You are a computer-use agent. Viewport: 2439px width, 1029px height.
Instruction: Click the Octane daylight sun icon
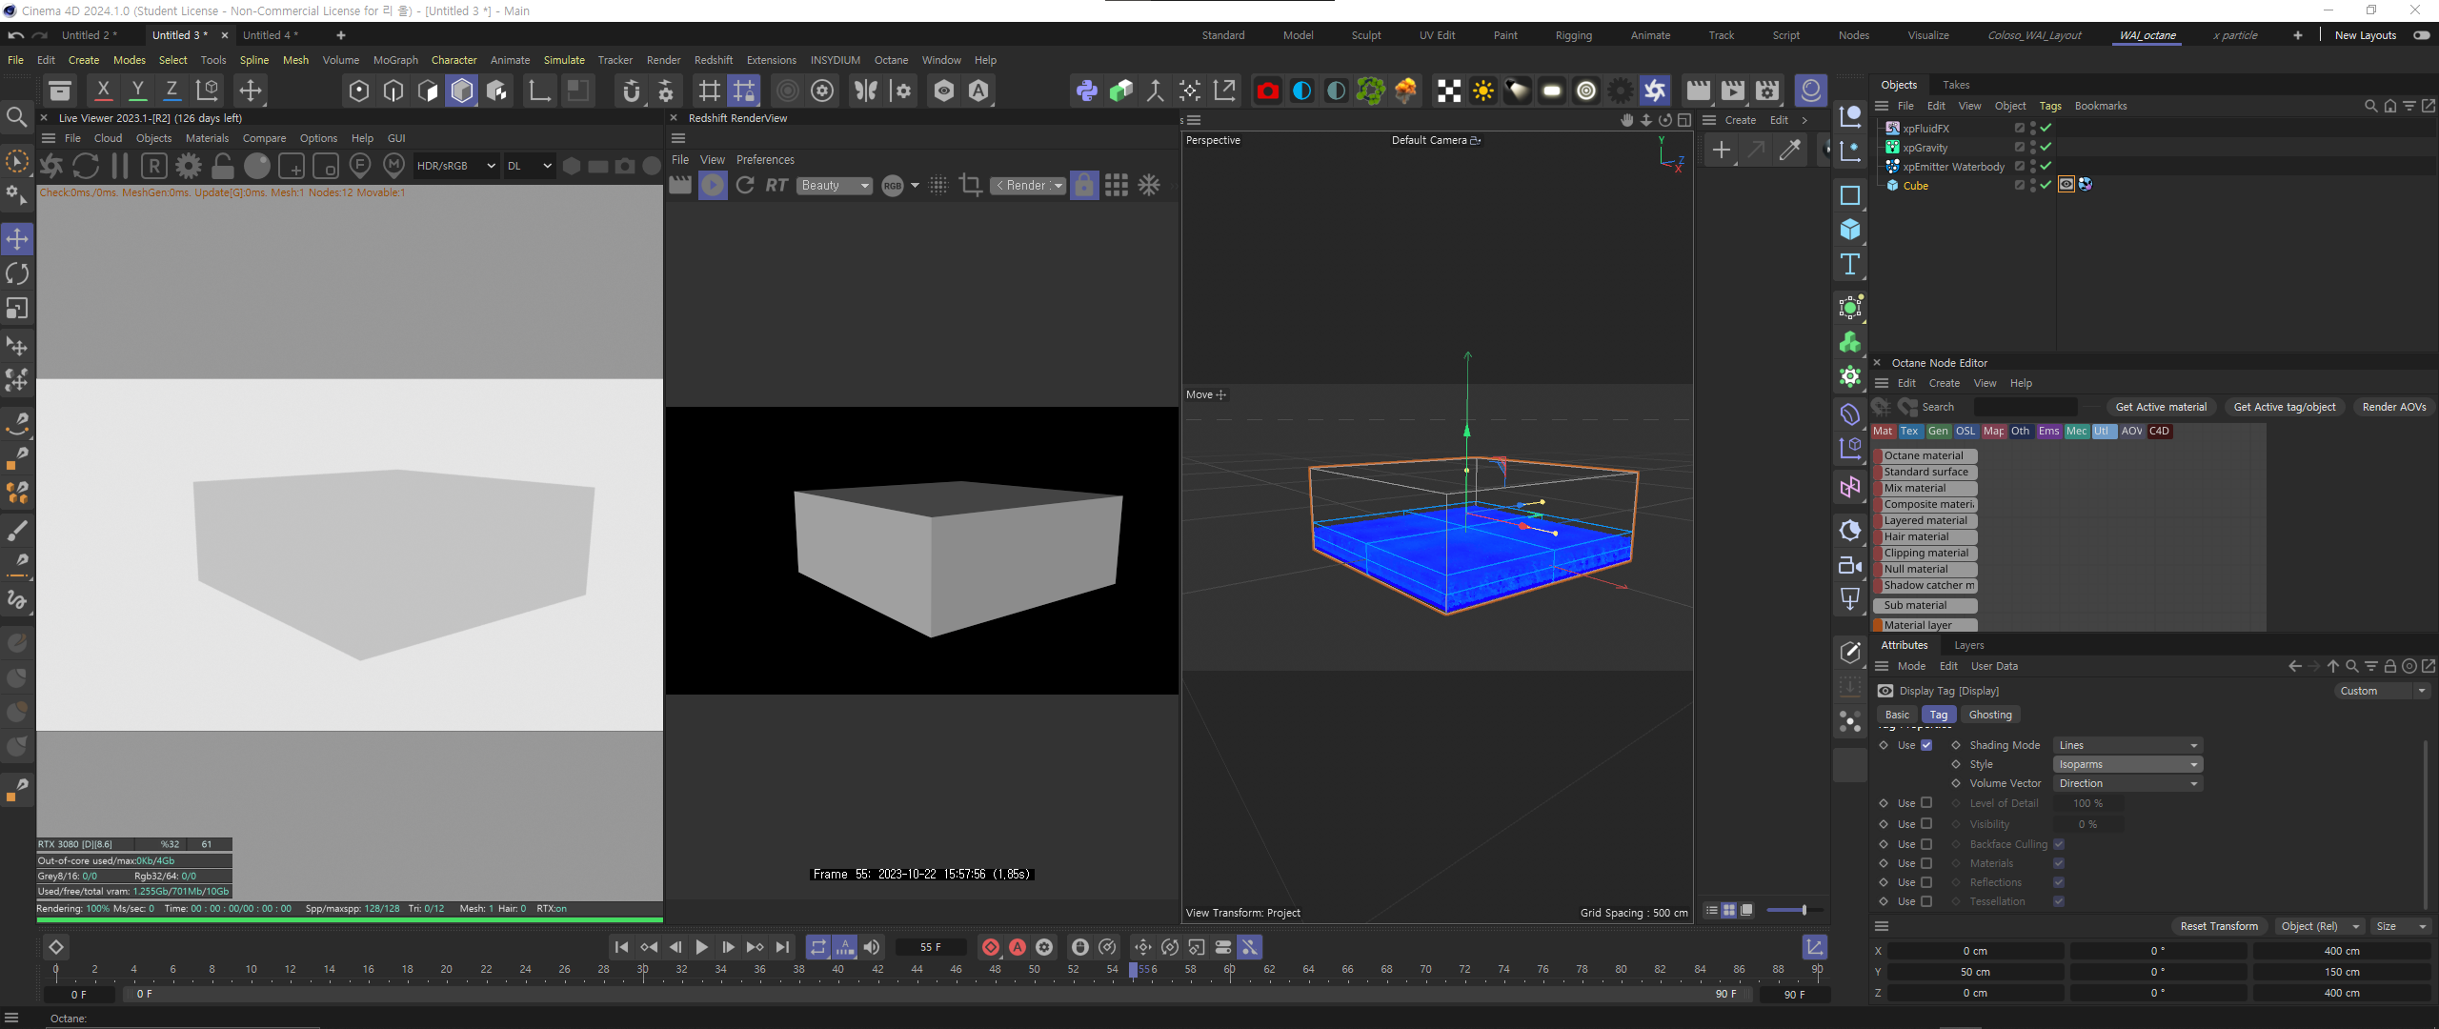1482,91
